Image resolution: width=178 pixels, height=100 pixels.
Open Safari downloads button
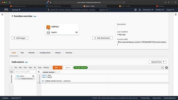[x=165, y=2]
